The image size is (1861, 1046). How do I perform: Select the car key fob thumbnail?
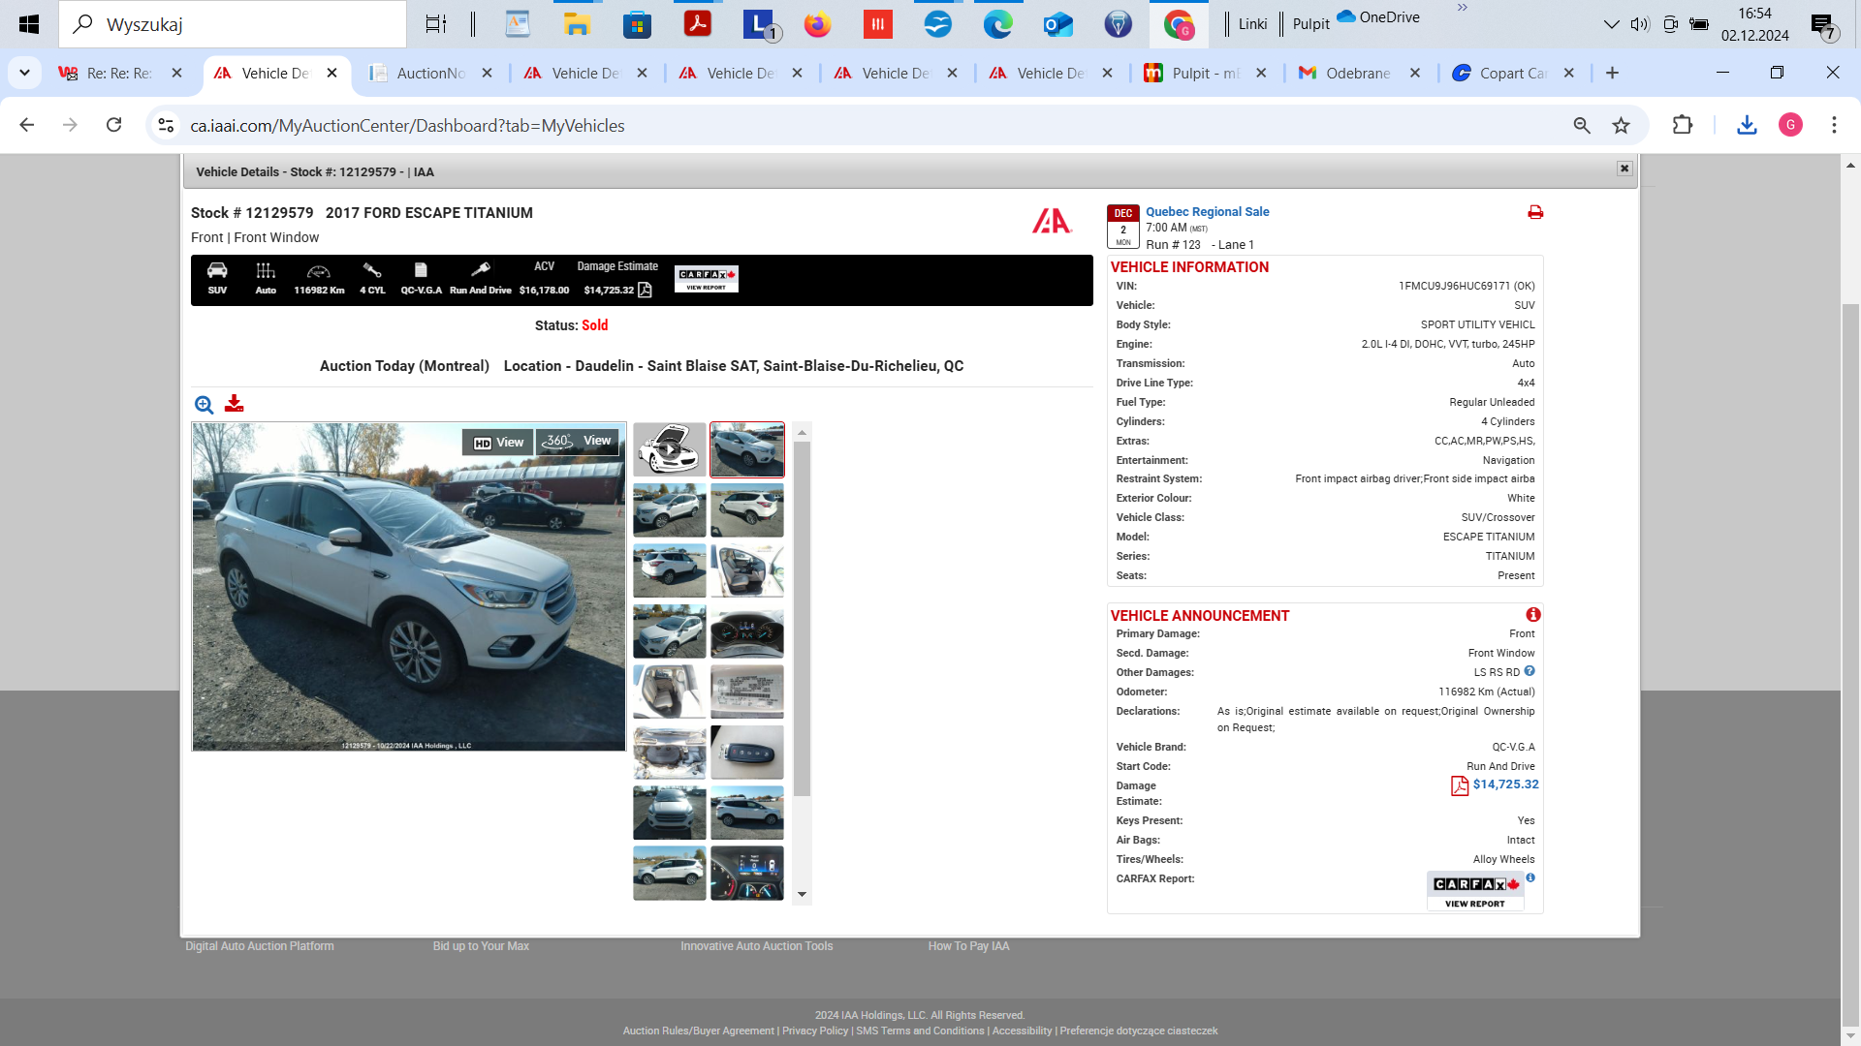point(747,753)
